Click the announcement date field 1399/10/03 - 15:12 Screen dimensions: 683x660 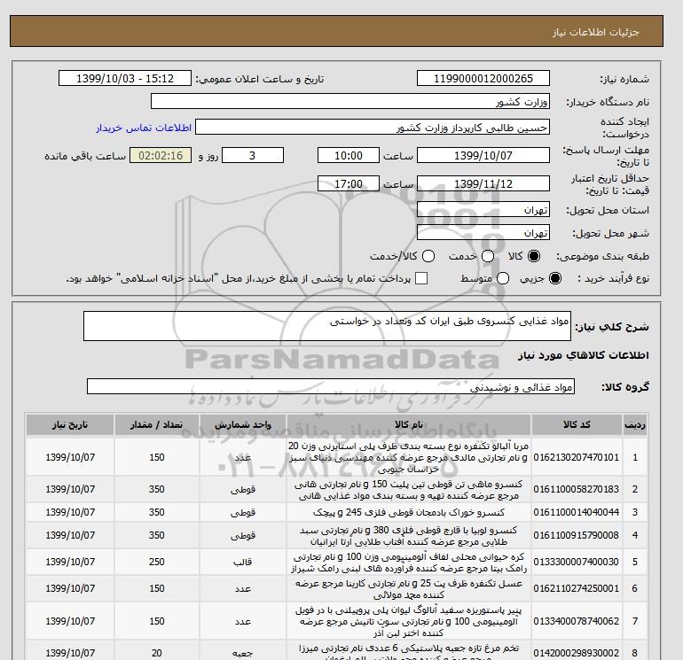tap(125, 78)
